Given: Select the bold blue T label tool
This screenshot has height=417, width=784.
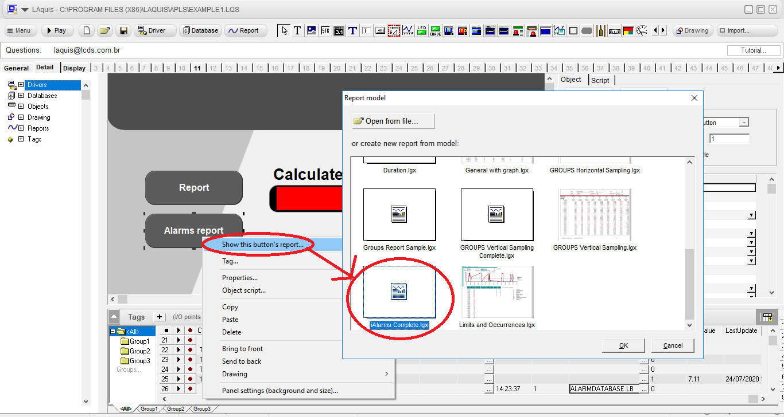Looking at the screenshot, I should (x=352, y=30).
